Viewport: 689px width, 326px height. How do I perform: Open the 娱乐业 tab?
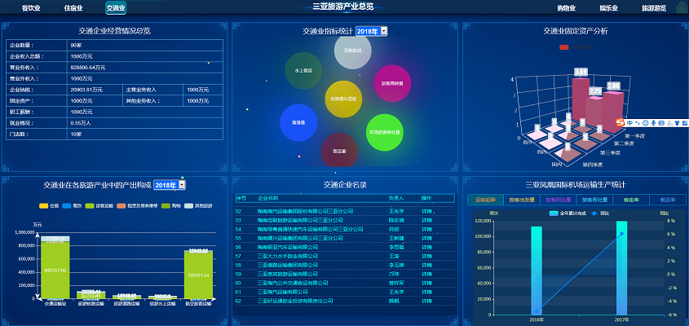(608, 8)
